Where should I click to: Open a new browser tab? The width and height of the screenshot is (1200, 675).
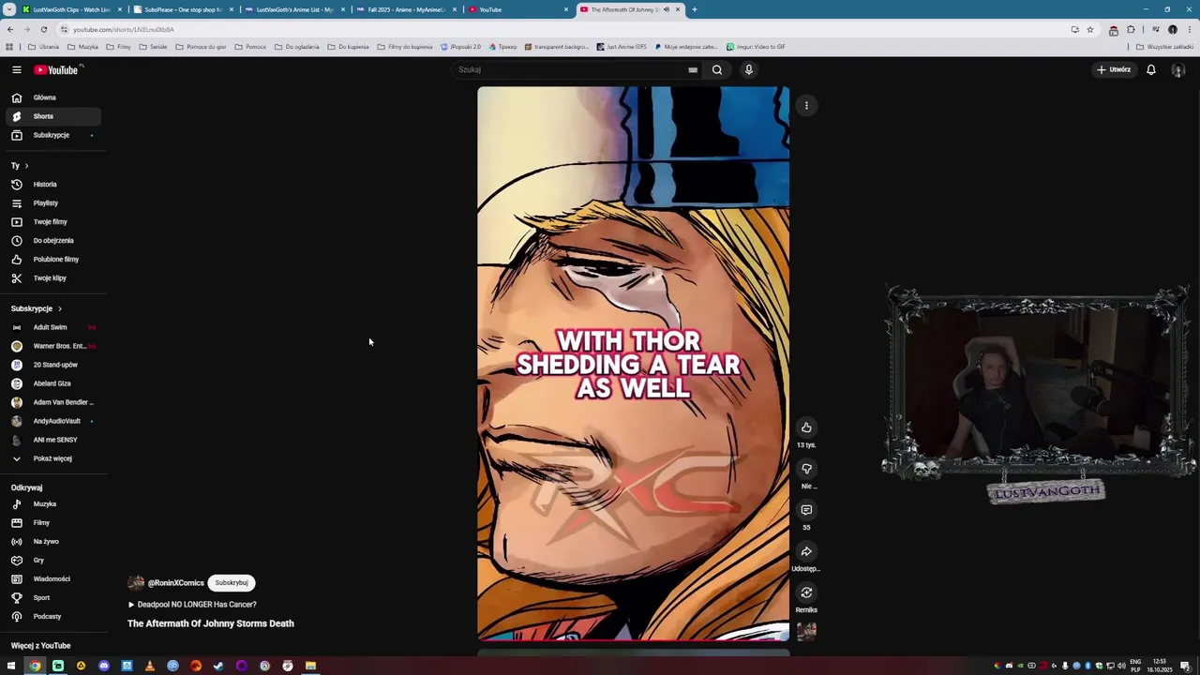tap(694, 9)
